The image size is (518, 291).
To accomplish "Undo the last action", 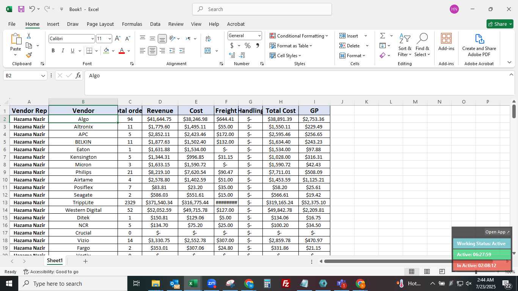I will (x=32, y=9).
